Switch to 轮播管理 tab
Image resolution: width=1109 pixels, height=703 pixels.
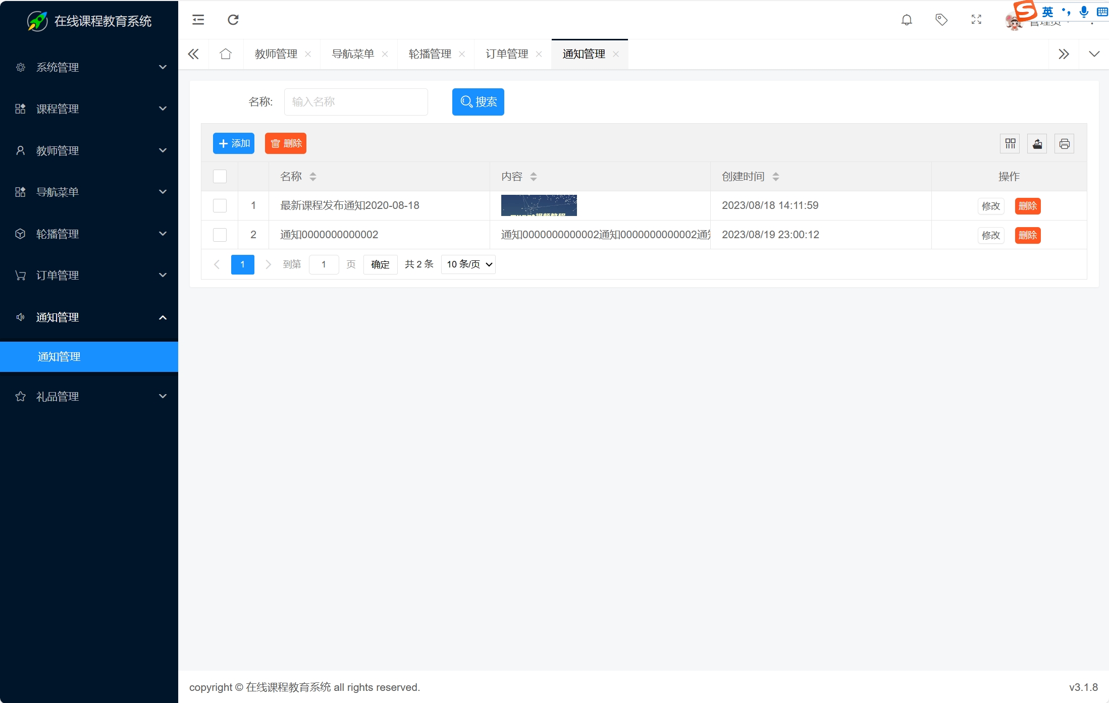pos(430,54)
